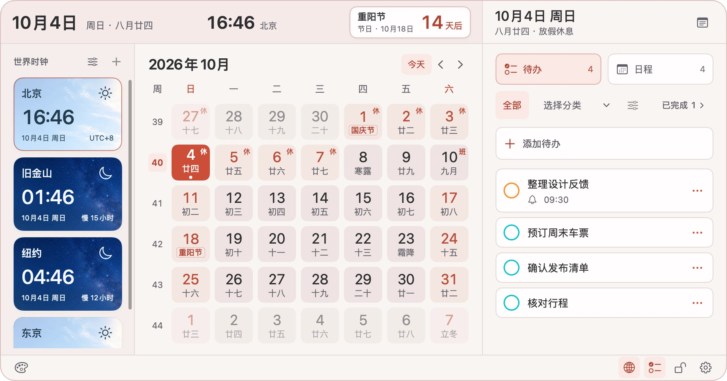
Task: Select the 旧金山 clock card
Action: click(x=68, y=194)
